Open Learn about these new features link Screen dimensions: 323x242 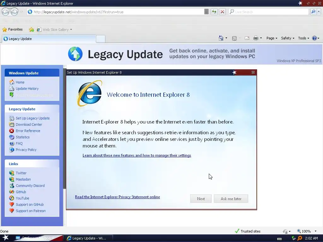point(137,155)
